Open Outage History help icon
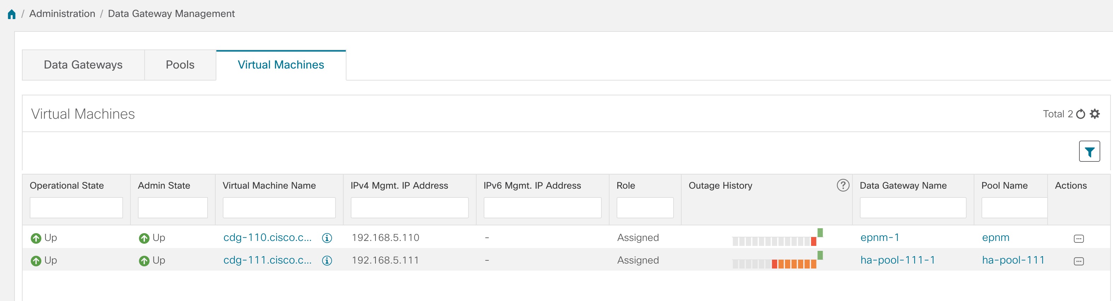Image resolution: width=1113 pixels, height=301 pixels. (843, 185)
